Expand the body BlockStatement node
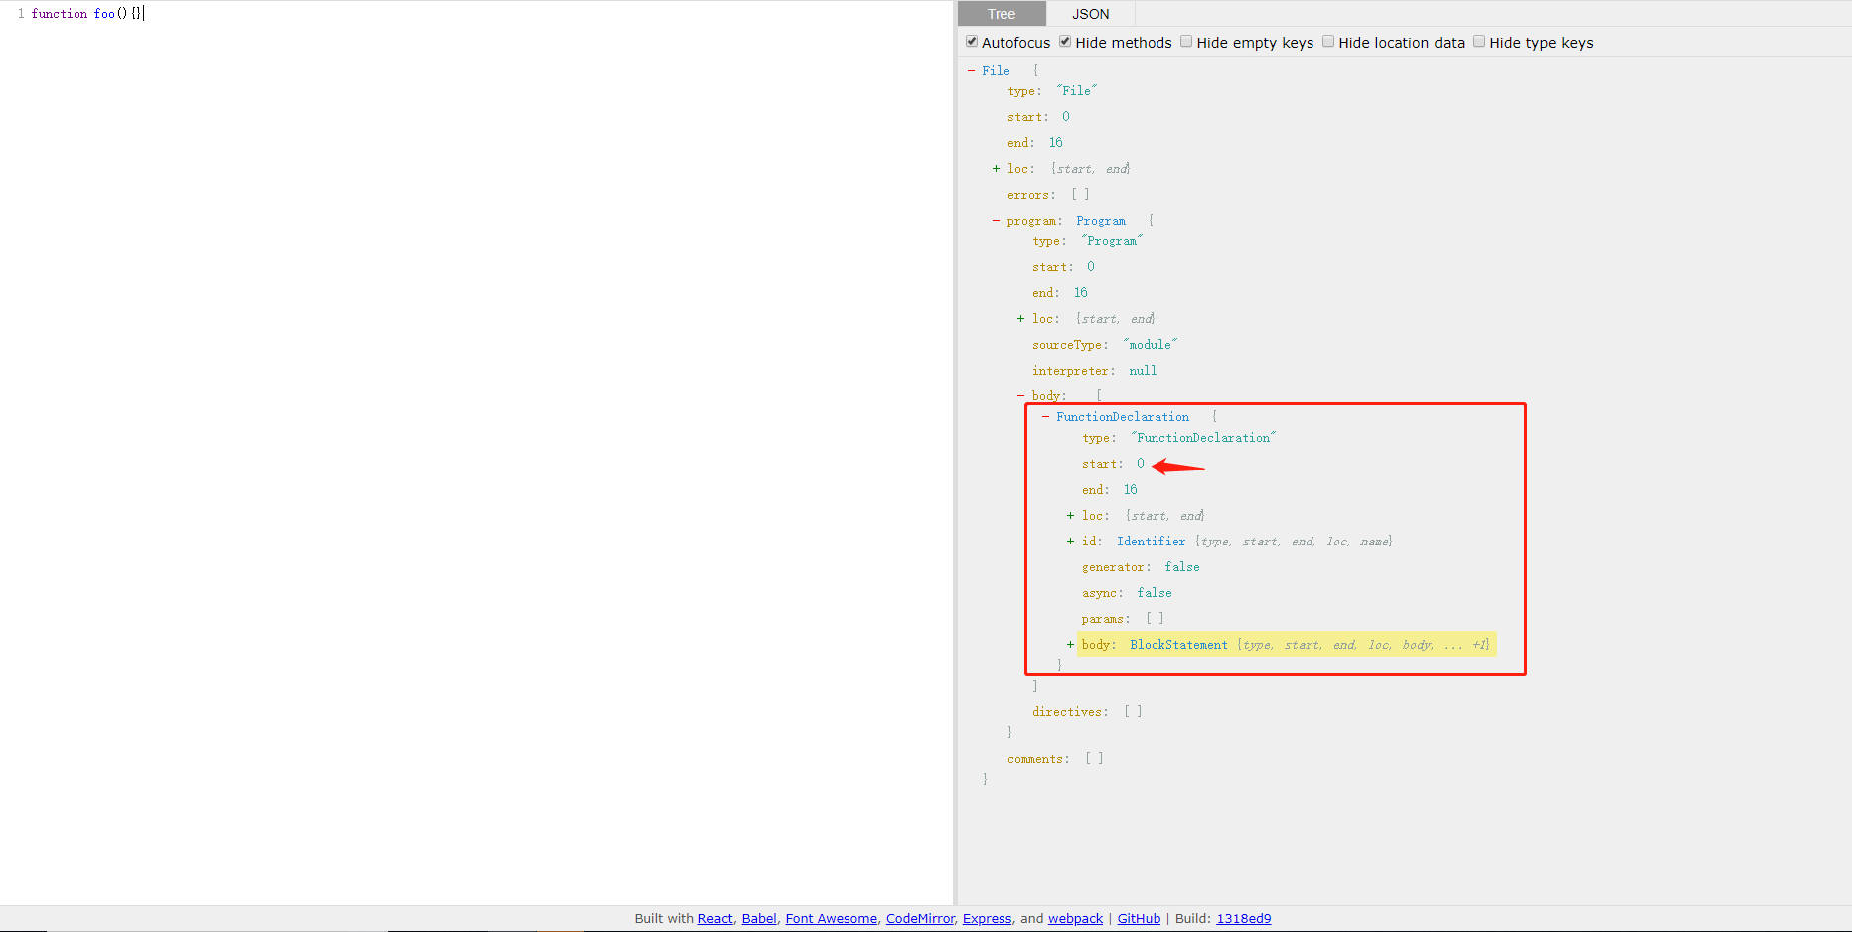 click(x=1069, y=644)
